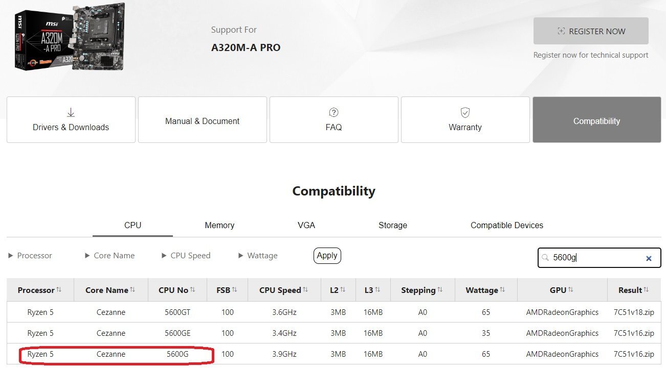
Task: Sort the table by Stepping column
Action: coord(423,290)
